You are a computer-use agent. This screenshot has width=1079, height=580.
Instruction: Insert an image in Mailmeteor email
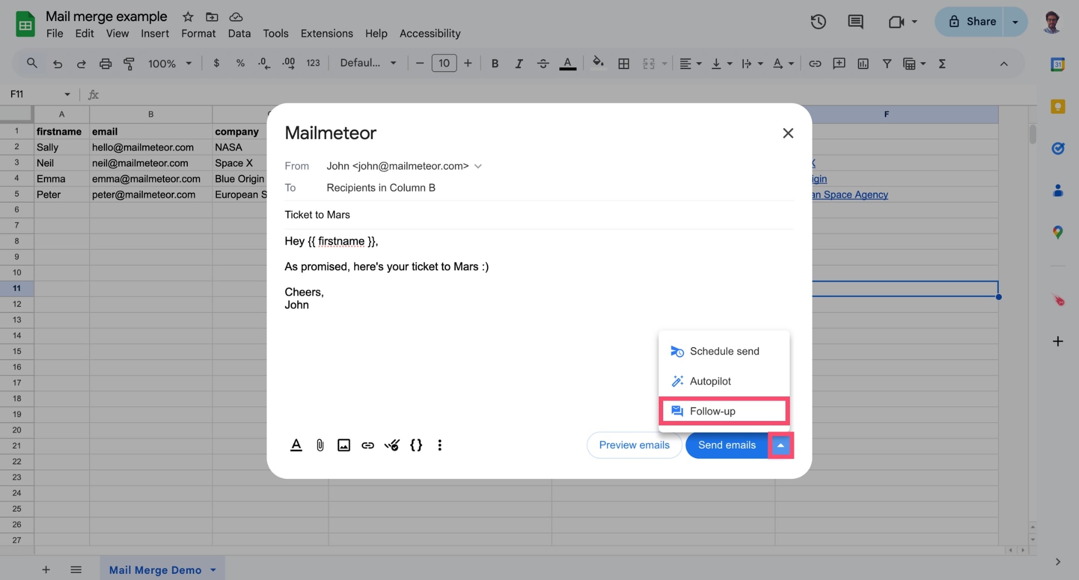pyautogui.click(x=344, y=445)
